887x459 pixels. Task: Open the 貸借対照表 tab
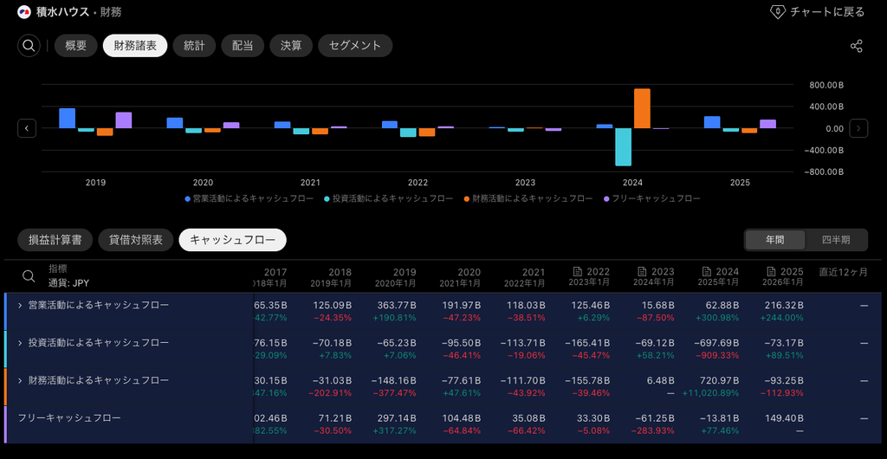point(136,240)
